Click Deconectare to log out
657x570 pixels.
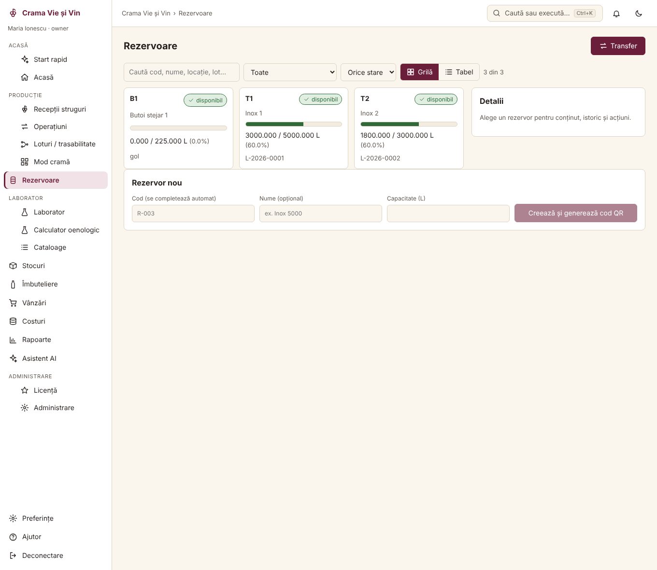pos(56,556)
